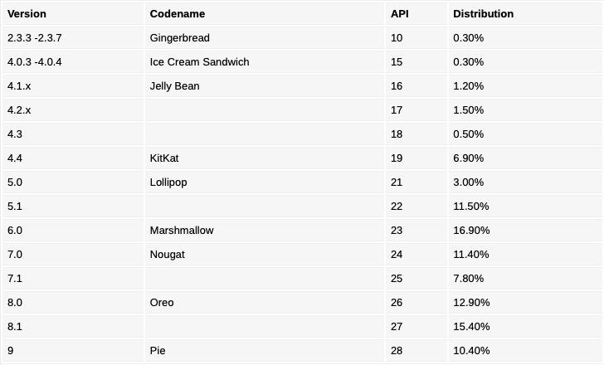The height and width of the screenshot is (365, 604).
Task: Select the Marshmallow codename cell
Action: pyautogui.click(x=181, y=231)
